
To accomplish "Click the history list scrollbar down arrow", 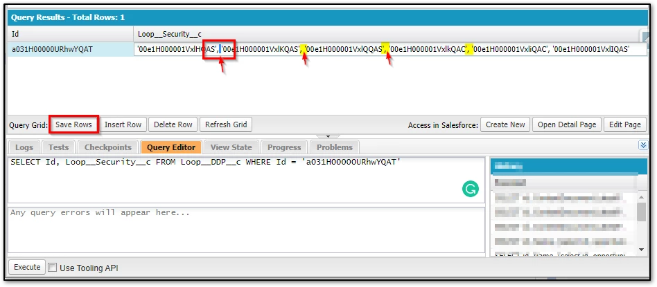I will tap(641, 250).
